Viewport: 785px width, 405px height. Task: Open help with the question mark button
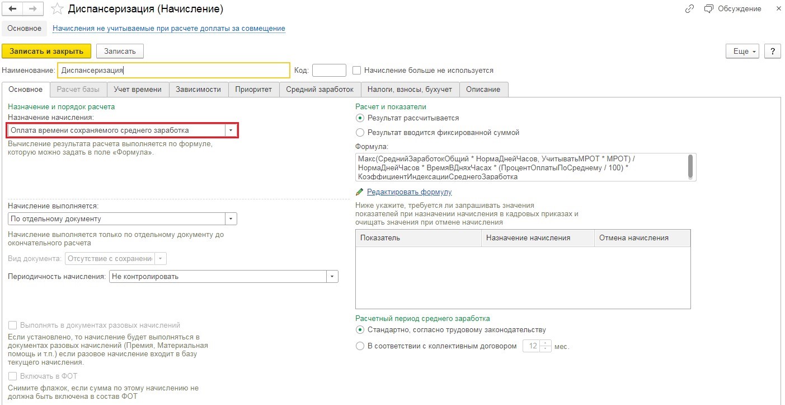[x=772, y=51]
